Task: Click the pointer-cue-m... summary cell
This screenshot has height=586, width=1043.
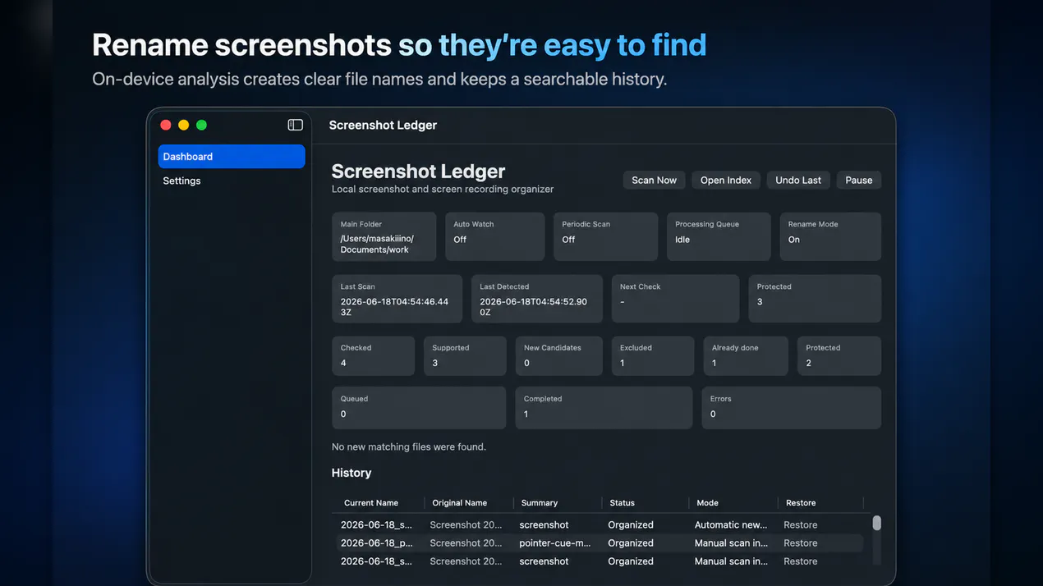Action: click(554, 543)
